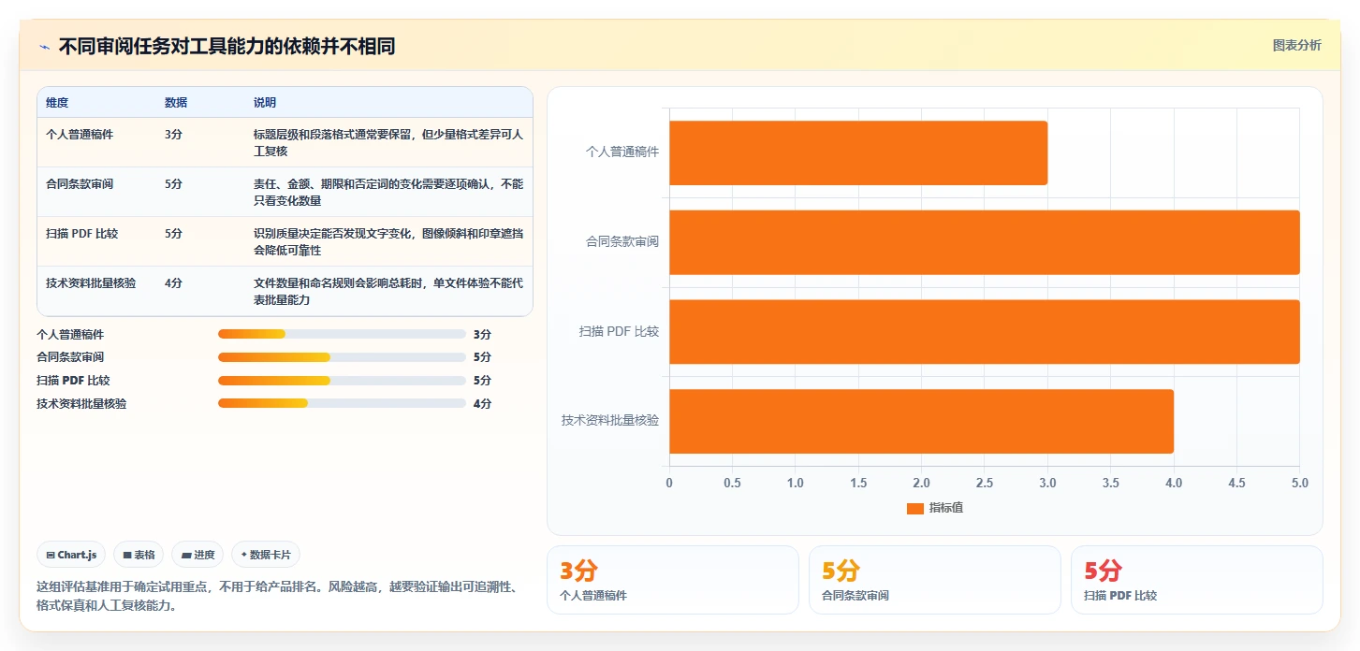
Task: Click the chart axis label 技术资料批量核验
Action: point(610,421)
